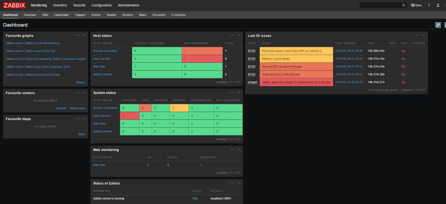Image resolution: width=446 pixels, height=204 pixels.
Task: Click the Zabbix logo
Action: [14, 5]
